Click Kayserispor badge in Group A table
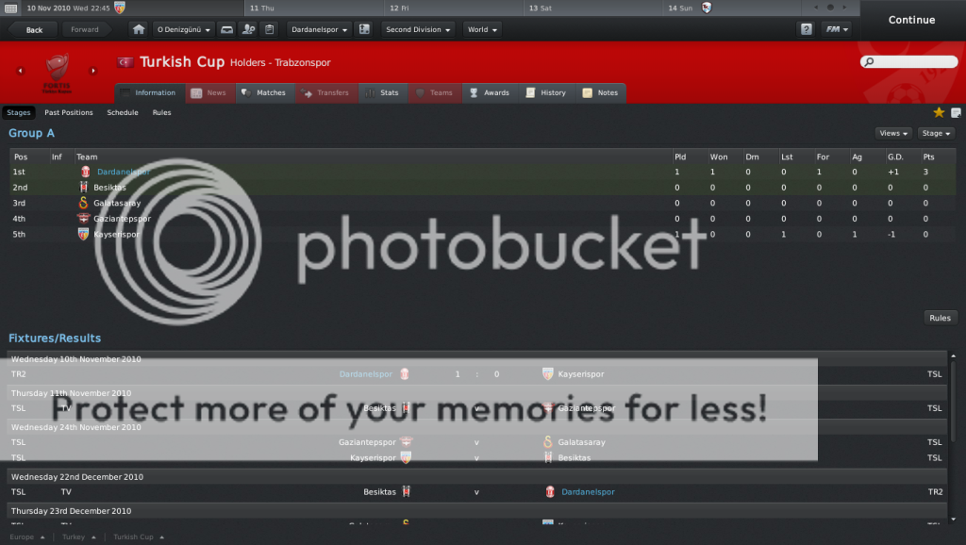Viewport: 966px width, 545px height. pyautogui.click(x=83, y=234)
